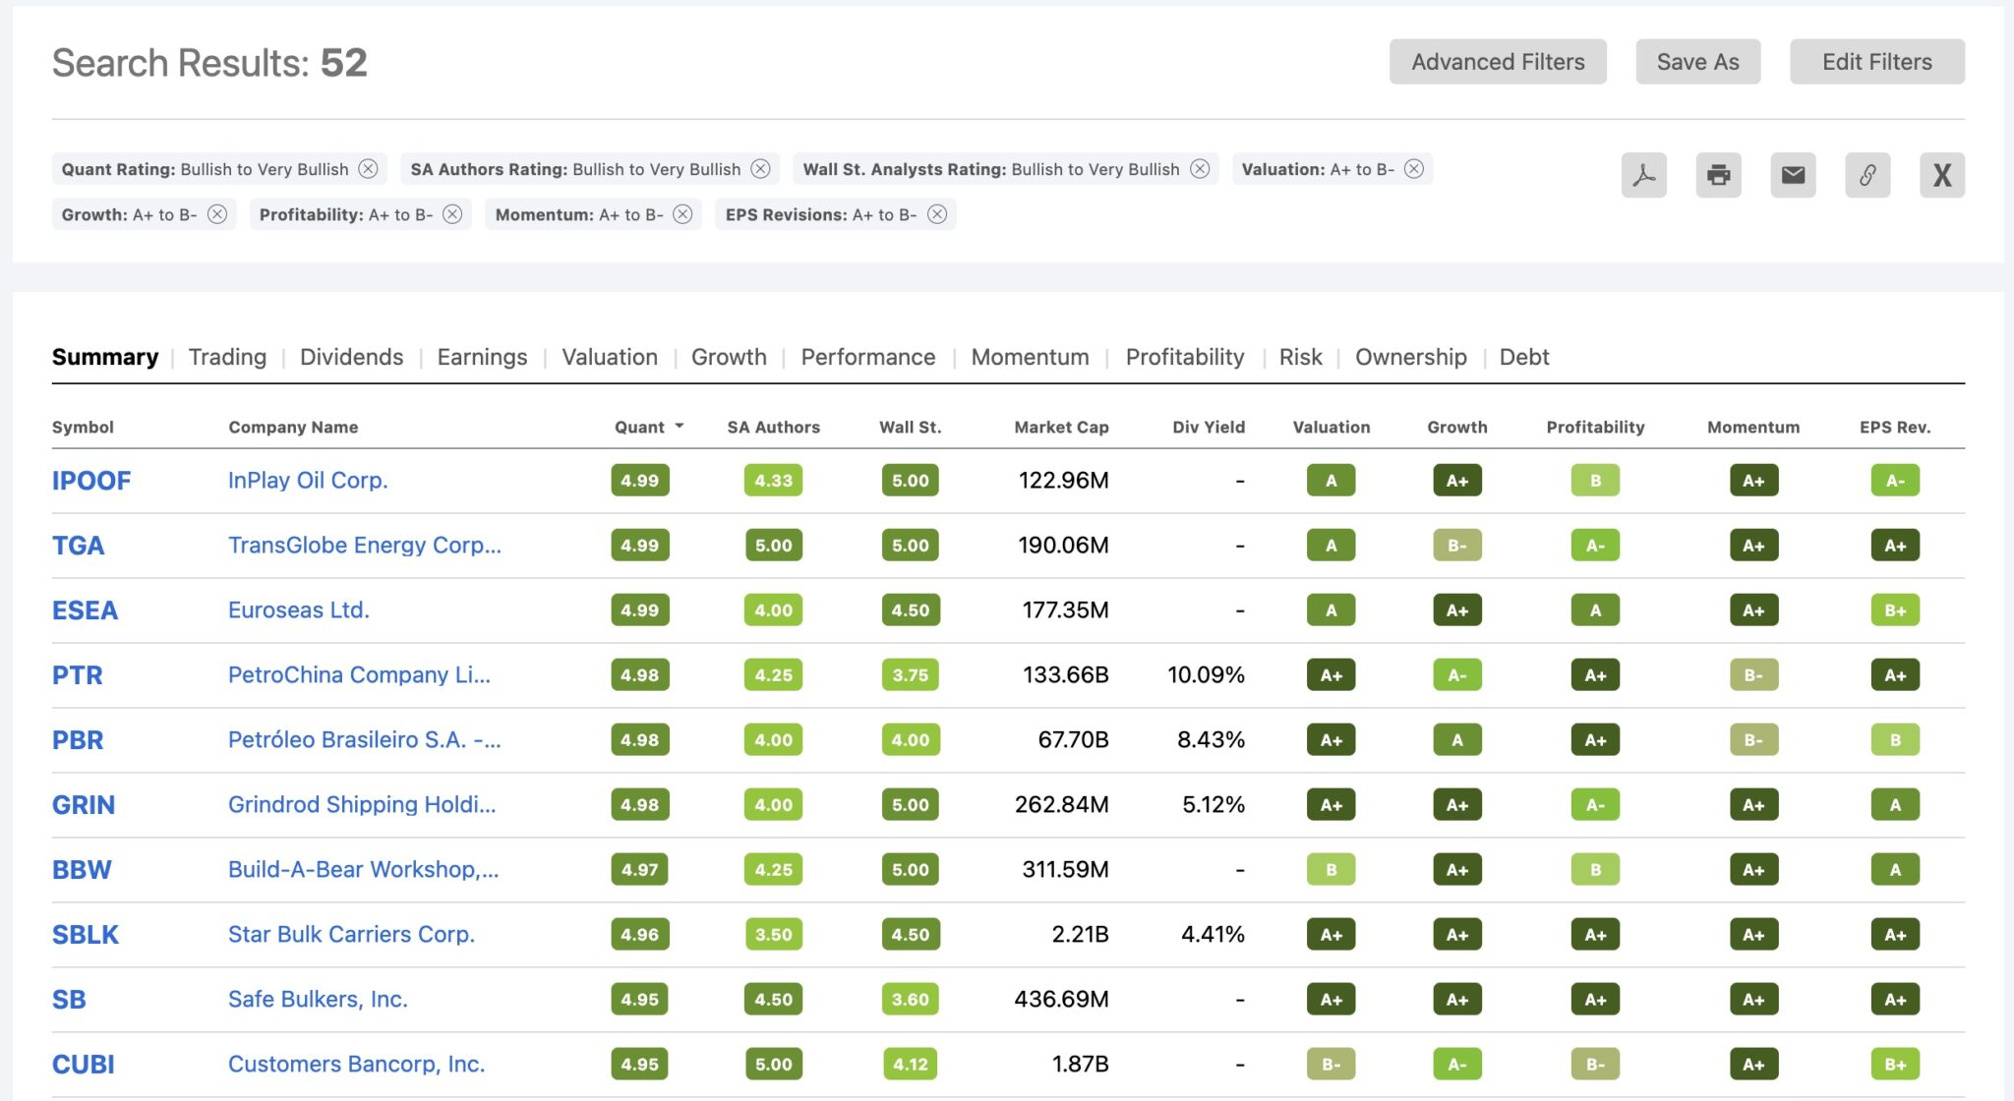Remove the Growth filter chip
Screen dimensions: 2014x1101
click(x=217, y=214)
